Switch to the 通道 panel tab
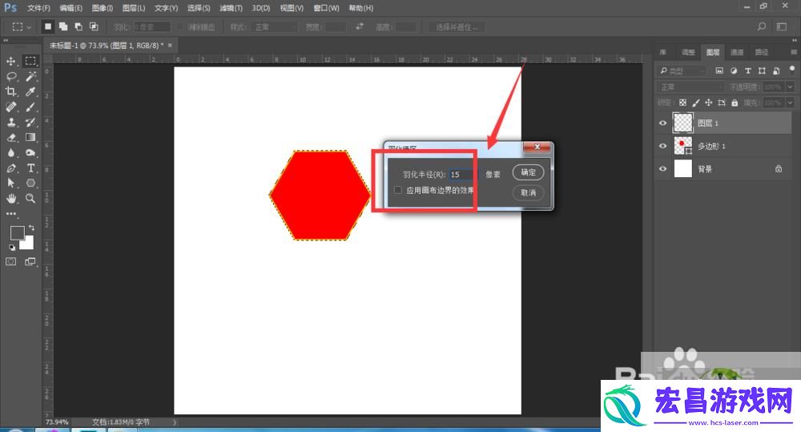Viewport: 801px width, 432px height. 737,52
